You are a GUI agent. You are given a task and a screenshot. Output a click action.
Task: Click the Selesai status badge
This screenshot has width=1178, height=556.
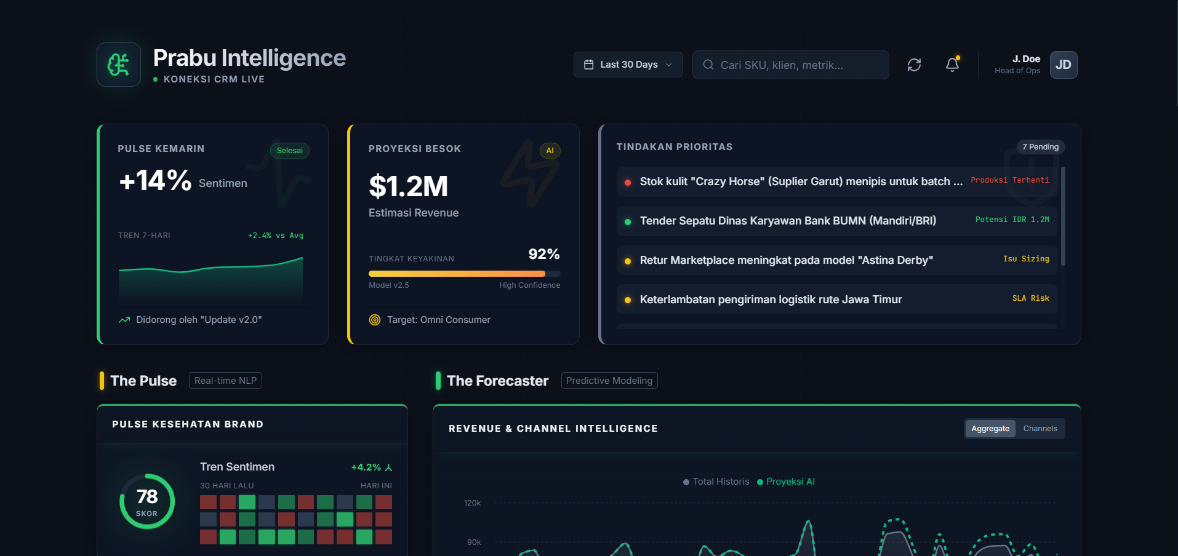[290, 151]
